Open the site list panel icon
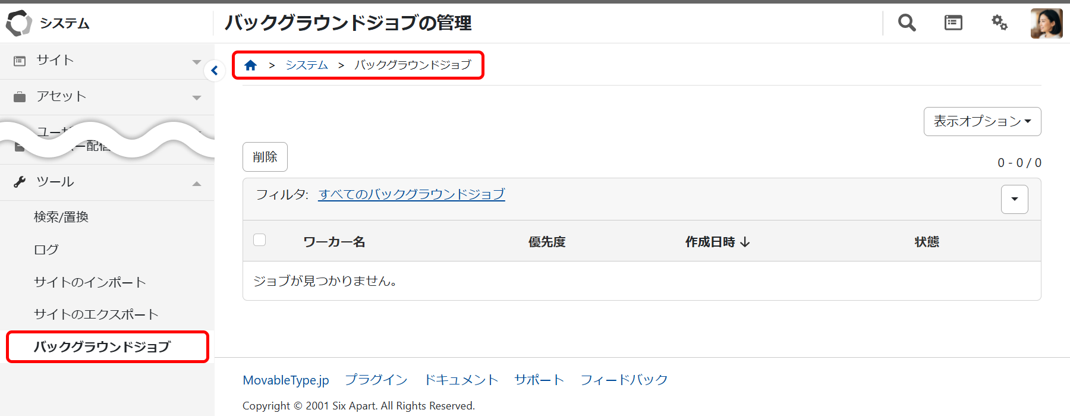Image resolution: width=1070 pixels, height=416 pixels. pos(953,23)
